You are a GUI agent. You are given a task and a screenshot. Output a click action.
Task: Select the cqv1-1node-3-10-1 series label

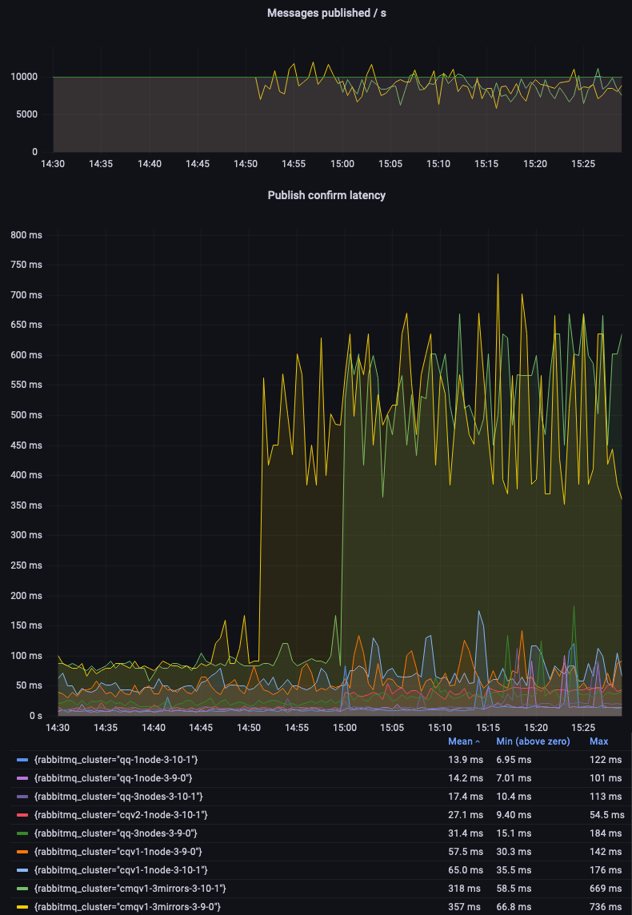(x=121, y=869)
